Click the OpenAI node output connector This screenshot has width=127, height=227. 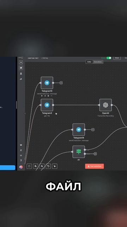point(112,105)
